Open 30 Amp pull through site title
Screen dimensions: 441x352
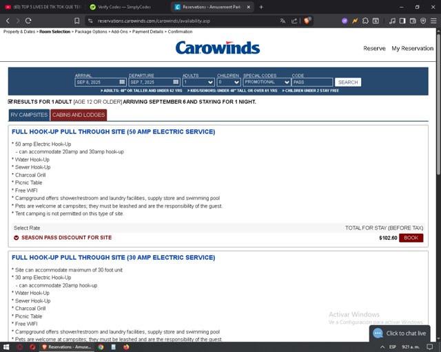[x=113, y=257]
